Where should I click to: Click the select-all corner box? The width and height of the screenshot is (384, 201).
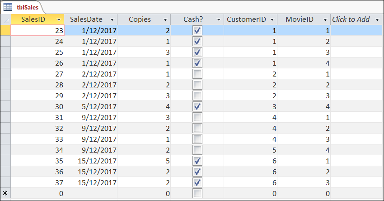[5, 19]
